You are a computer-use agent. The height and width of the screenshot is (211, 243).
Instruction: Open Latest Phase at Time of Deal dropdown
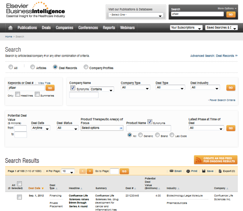(206, 128)
